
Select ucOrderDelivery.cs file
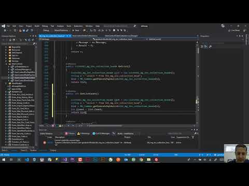click(x=21, y=67)
